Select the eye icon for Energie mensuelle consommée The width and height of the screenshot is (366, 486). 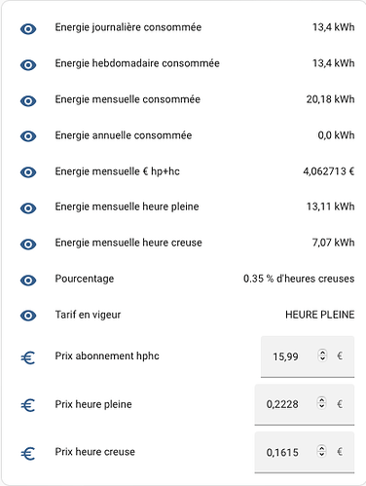click(28, 101)
